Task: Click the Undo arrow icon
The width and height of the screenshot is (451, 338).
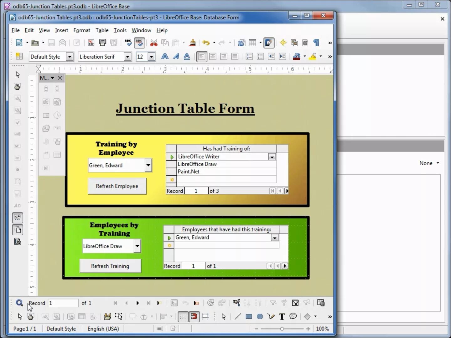Action: tap(206, 43)
